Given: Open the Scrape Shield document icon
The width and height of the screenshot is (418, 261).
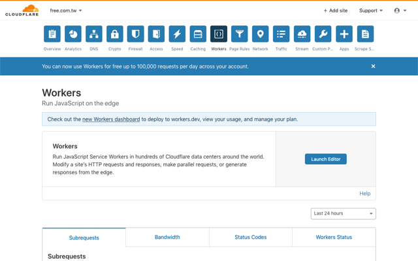Looking at the screenshot, I should [x=365, y=34].
